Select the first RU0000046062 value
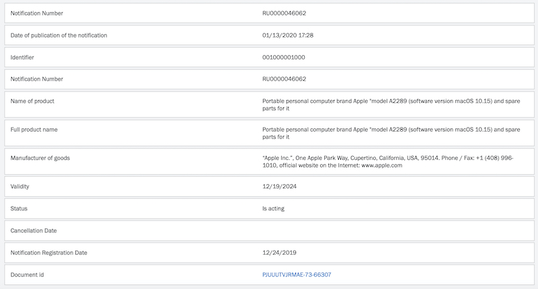Screen dimensions: 538x289 284,13
